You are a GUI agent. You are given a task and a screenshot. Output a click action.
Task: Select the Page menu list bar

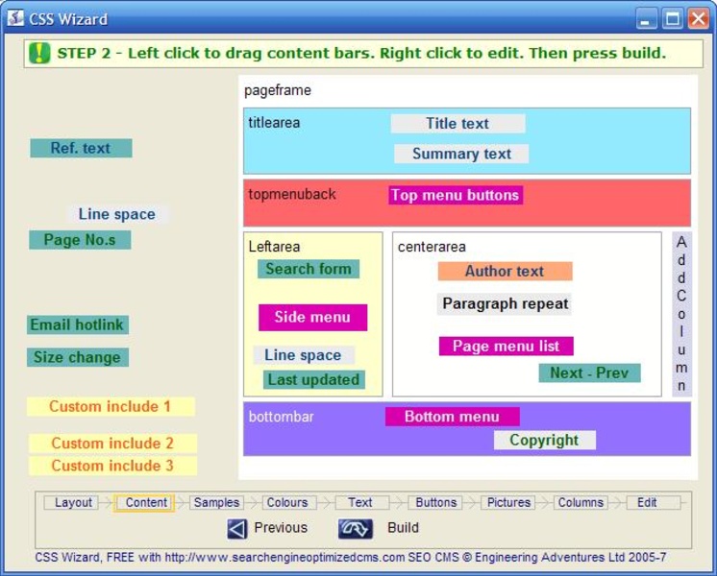507,347
